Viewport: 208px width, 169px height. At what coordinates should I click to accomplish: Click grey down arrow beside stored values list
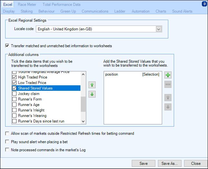tap(168, 107)
